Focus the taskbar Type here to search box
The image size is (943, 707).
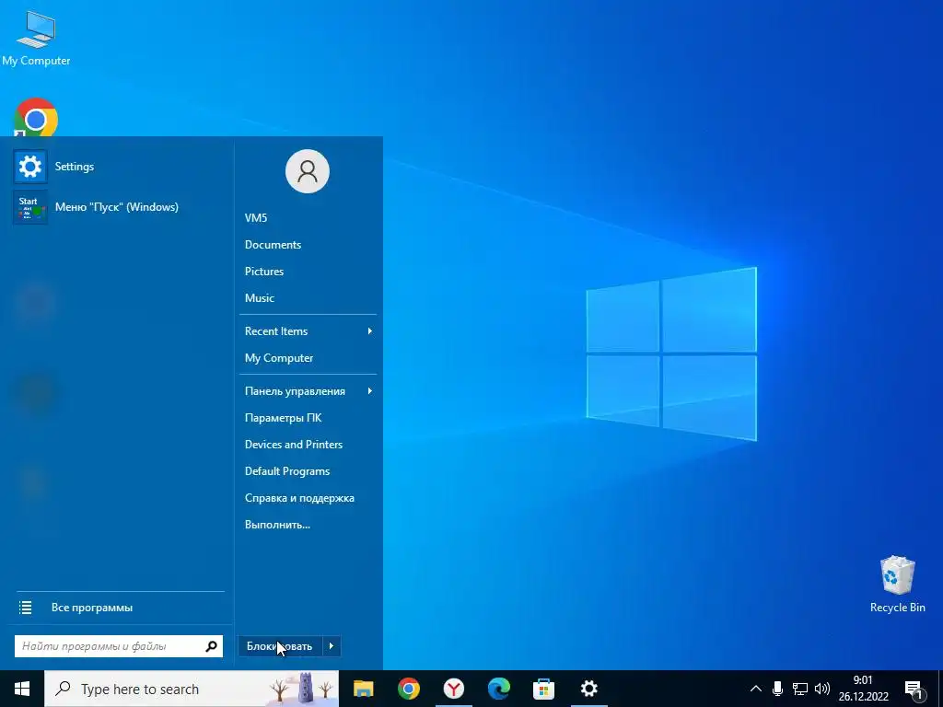coord(192,689)
